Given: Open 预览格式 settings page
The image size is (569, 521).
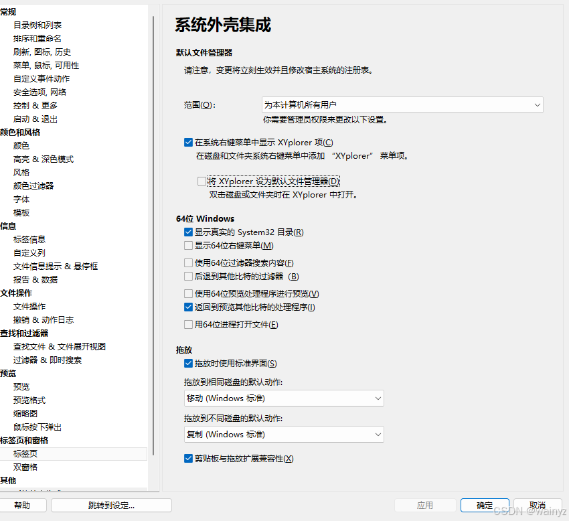Looking at the screenshot, I should tap(29, 400).
